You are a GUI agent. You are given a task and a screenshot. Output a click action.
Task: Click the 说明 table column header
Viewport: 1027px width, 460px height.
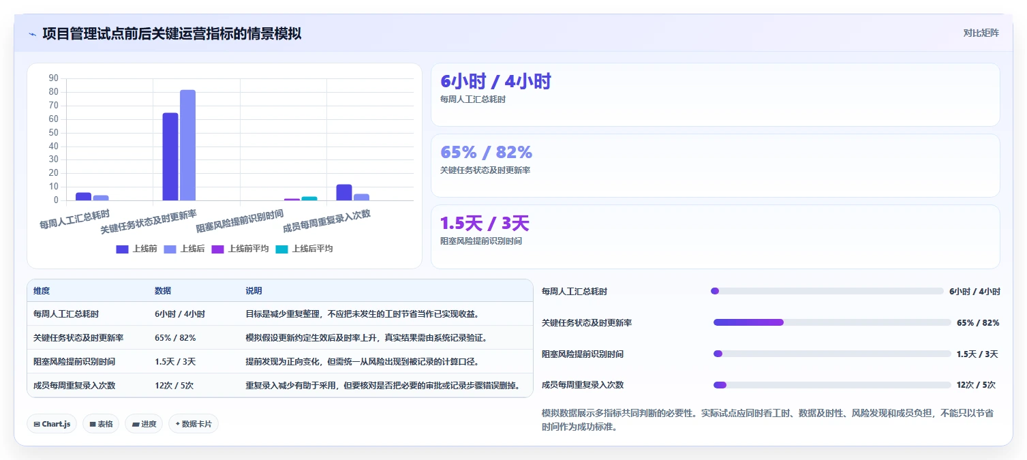[x=254, y=291]
